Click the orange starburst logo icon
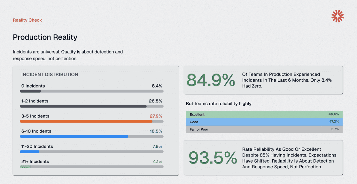 tap(338, 16)
